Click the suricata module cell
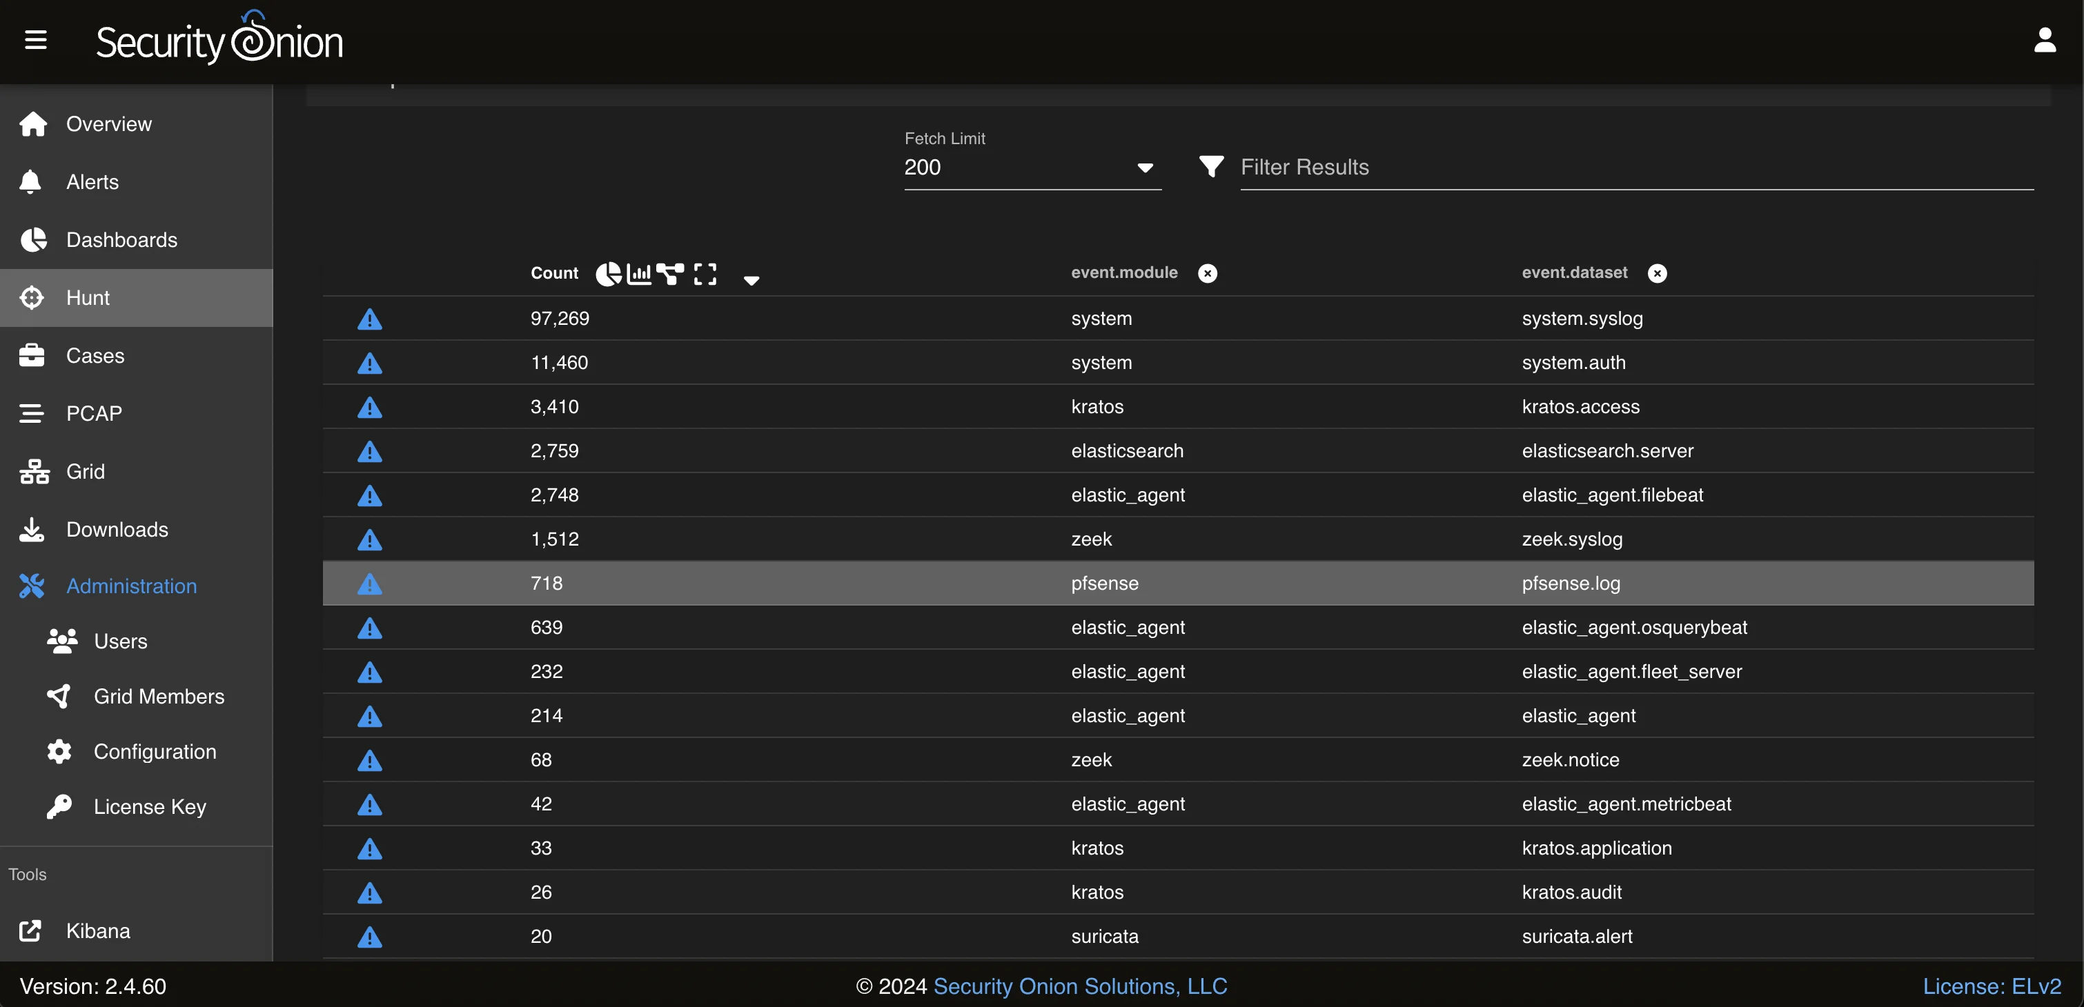 1104,937
